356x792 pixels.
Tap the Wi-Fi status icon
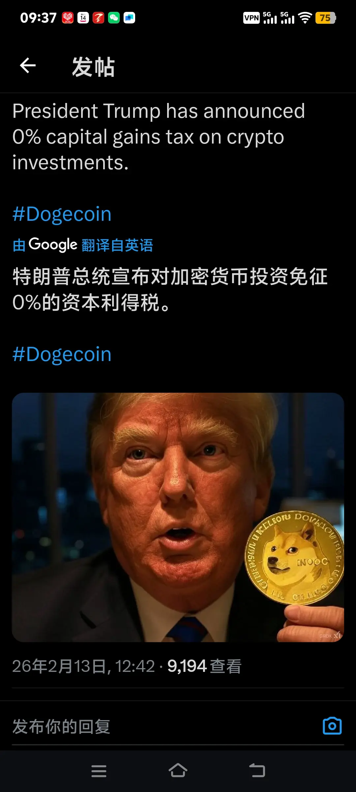pyautogui.click(x=305, y=18)
